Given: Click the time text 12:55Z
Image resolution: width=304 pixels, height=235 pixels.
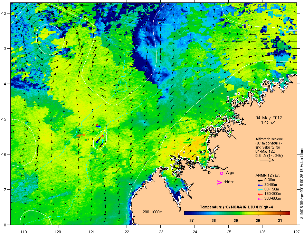Looking at the screenshot, I should (269, 123).
